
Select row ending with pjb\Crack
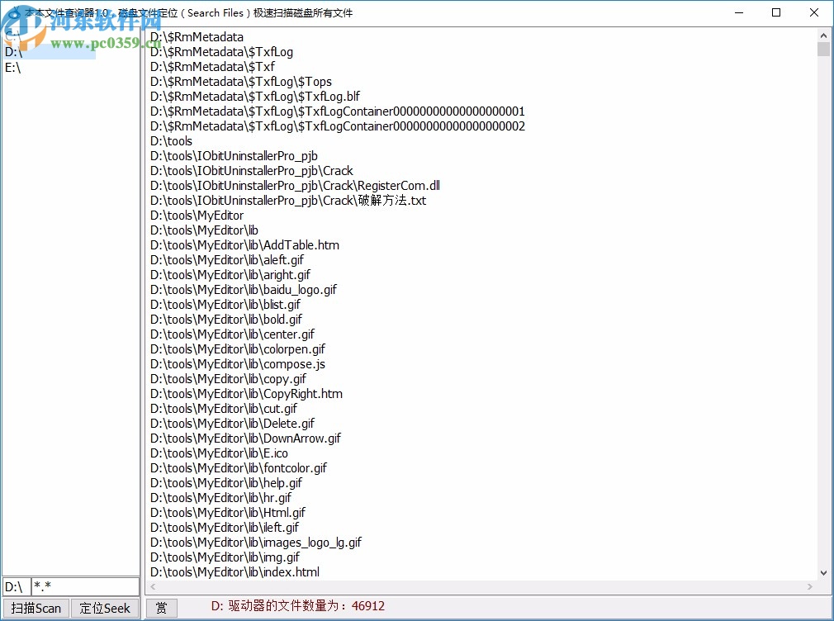(x=252, y=171)
